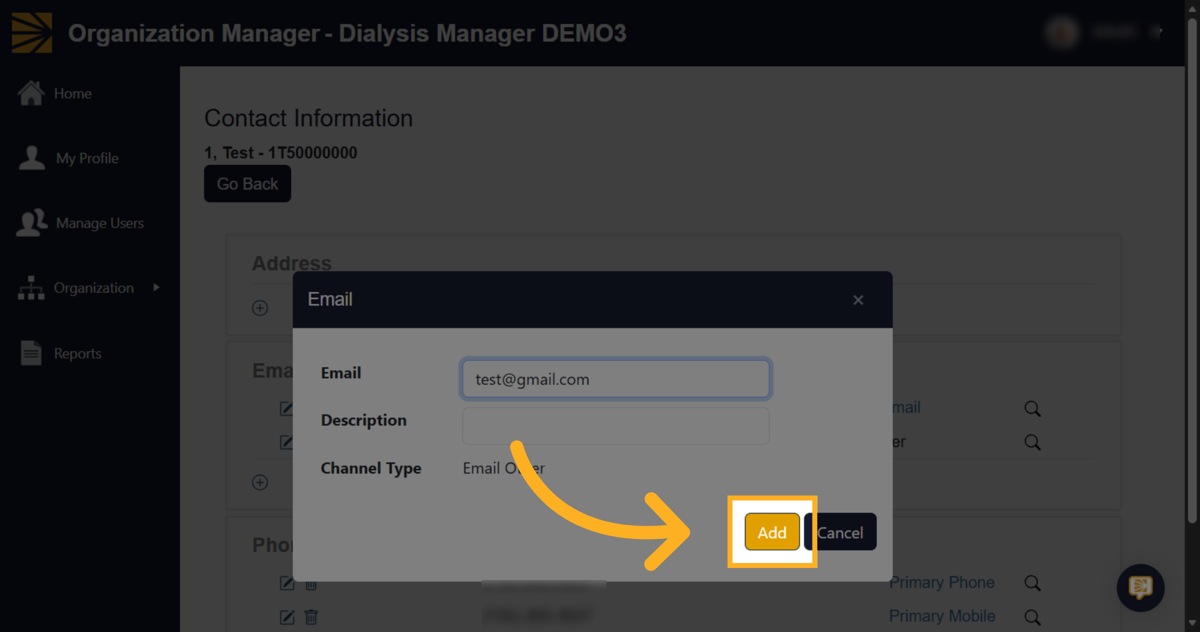Click the edit pencil in Primary Mobile row
The height and width of the screenshot is (632, 1200).
tap(287, 617)
